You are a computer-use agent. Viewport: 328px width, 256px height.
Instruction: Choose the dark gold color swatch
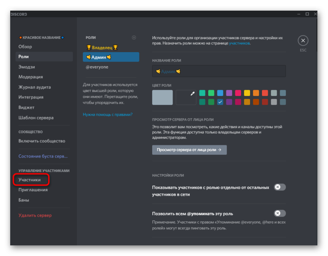(x=247, y=102)
